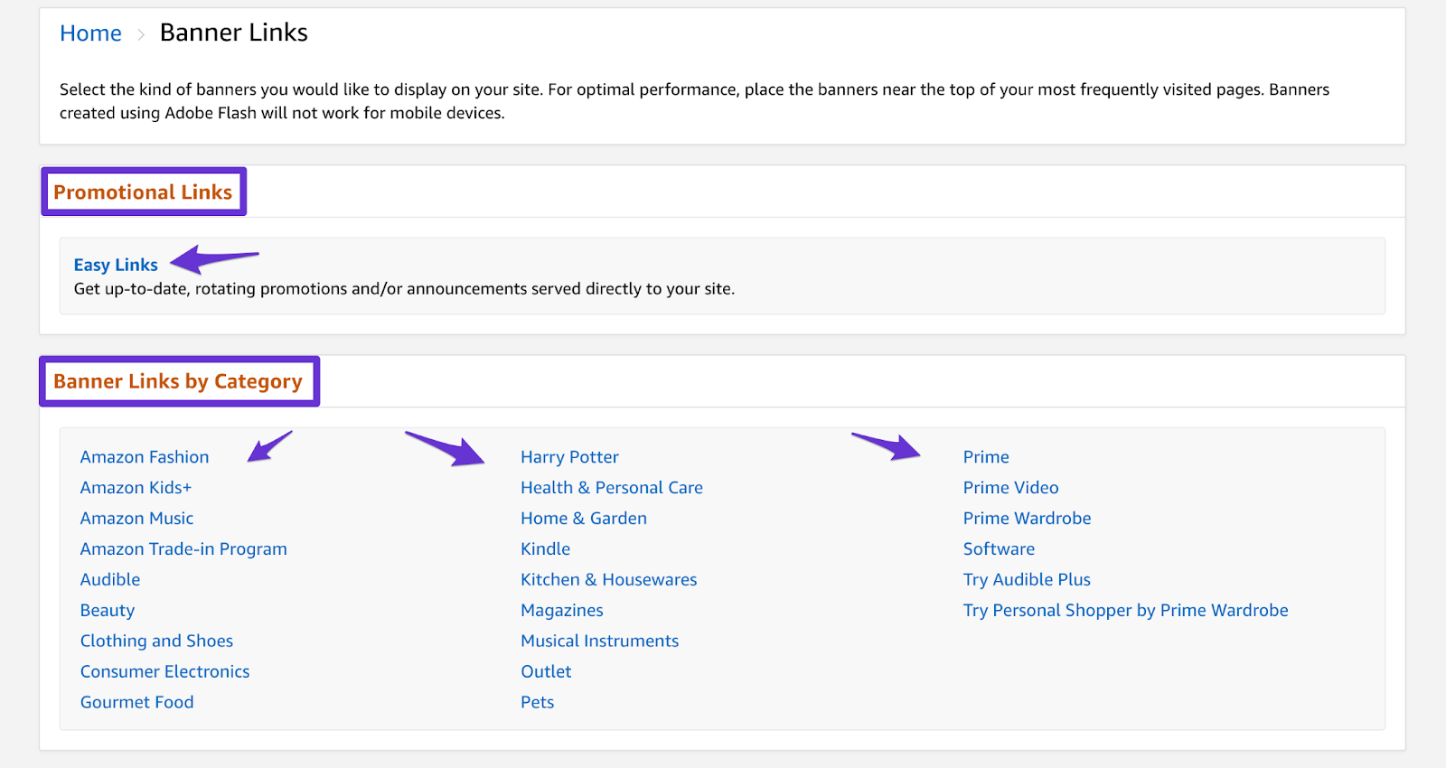This screenshot has height=768, width=1446.
Task: Select the Prime banner category
Action: 986,457
